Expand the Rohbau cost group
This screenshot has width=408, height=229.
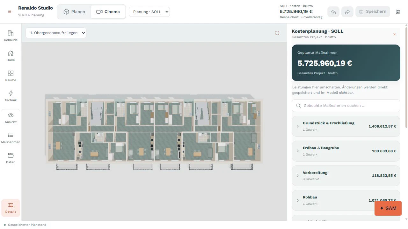click(346, 200)
